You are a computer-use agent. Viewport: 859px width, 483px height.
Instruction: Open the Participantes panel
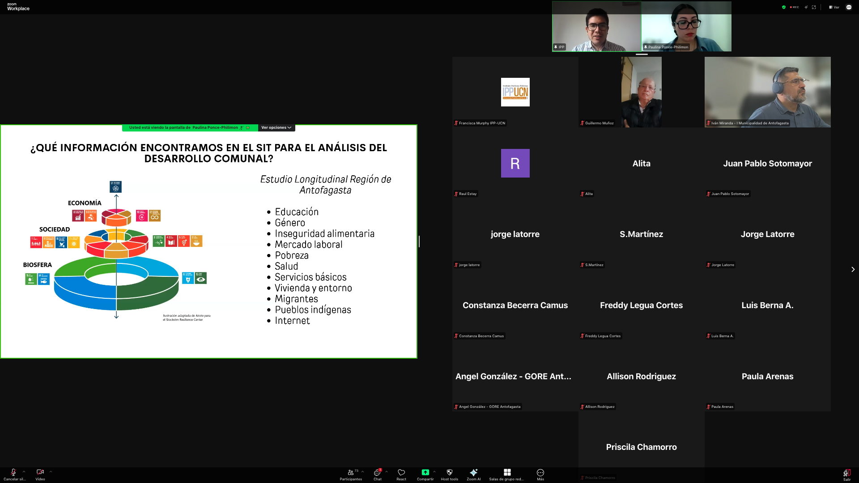351,475
